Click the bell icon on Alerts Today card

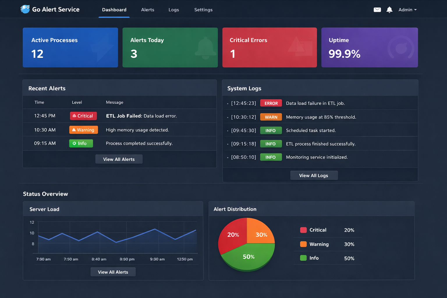coord(205,48)
